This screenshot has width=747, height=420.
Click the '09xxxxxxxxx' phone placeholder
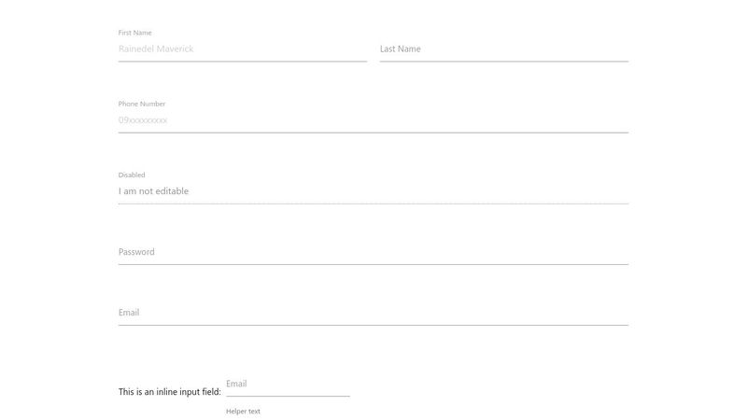(x=143, y=120)
